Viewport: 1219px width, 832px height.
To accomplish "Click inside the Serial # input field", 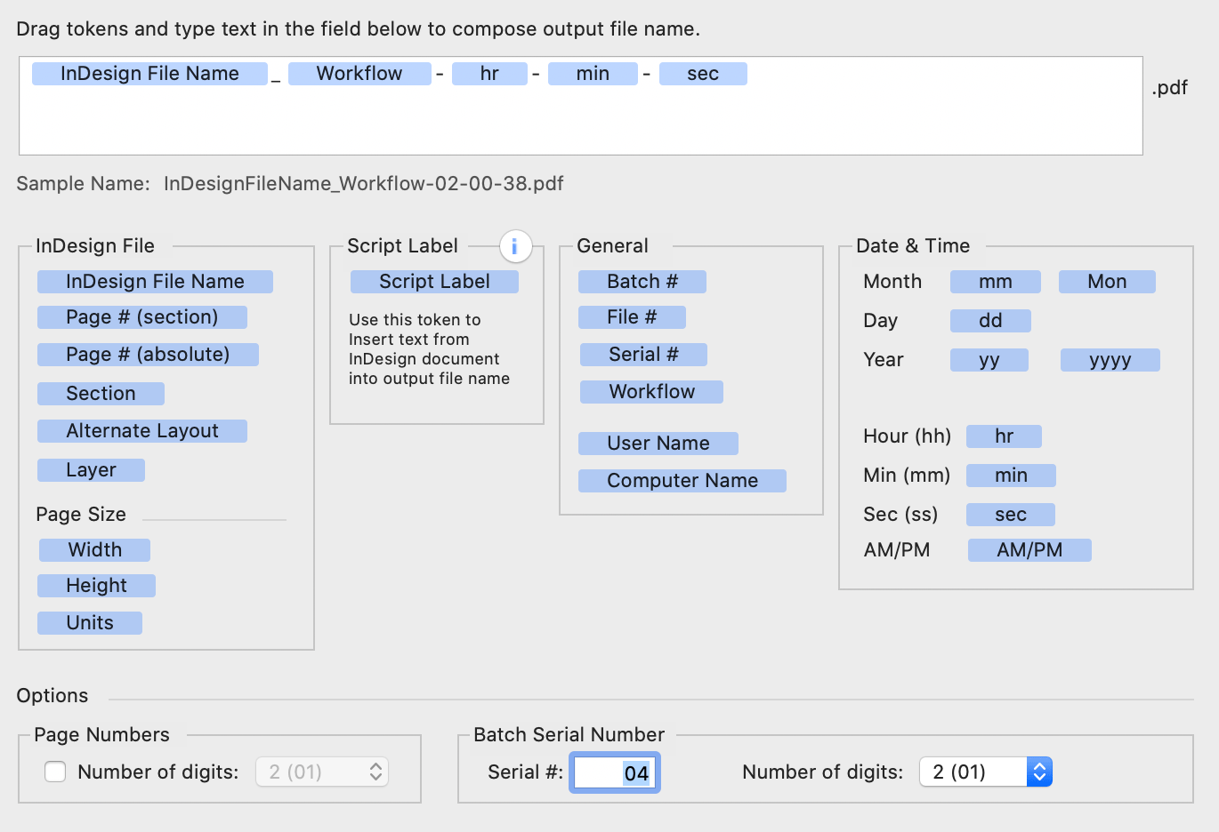I will [x=614, y=772].
